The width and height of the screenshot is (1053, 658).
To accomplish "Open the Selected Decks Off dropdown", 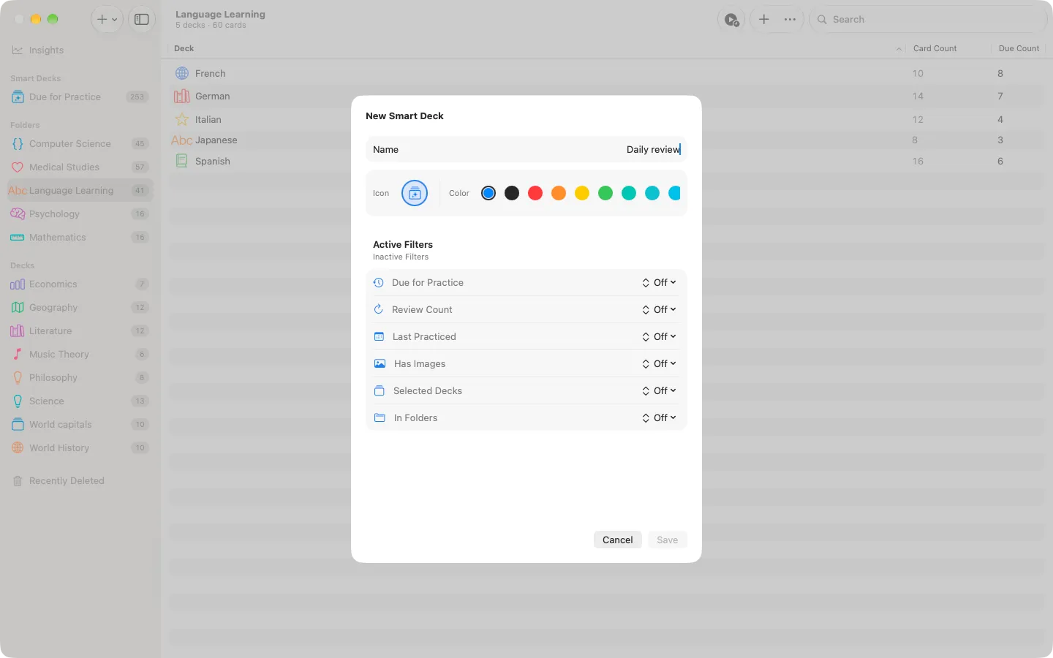I will point(659,391).
